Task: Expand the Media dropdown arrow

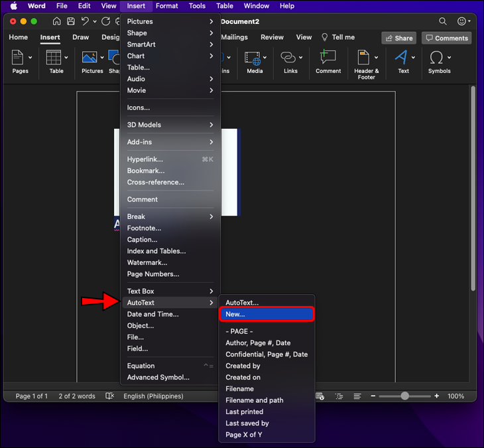Action: 265,58
